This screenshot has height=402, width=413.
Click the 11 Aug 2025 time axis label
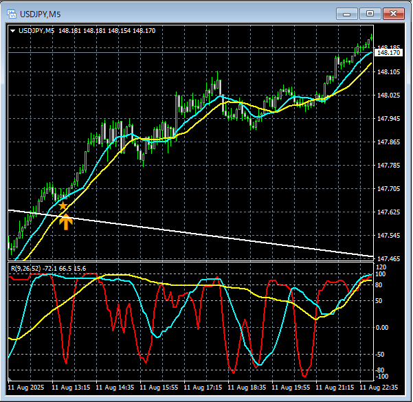pyautogui.click(x=26, y=388)
